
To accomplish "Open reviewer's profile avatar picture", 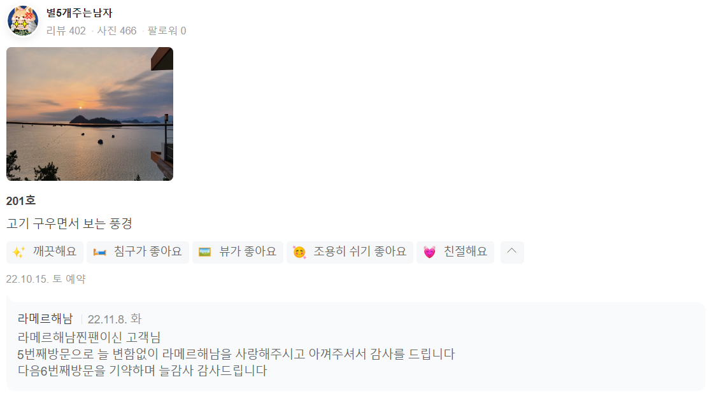I will tap(23, 21).
